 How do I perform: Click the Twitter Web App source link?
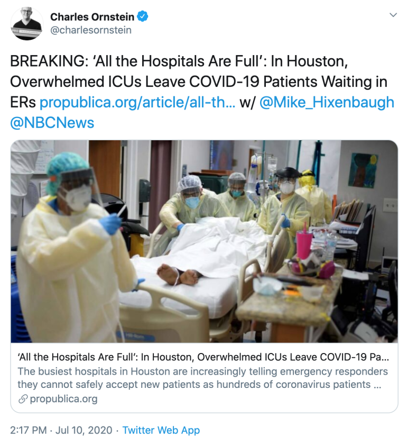click(161, 430)
